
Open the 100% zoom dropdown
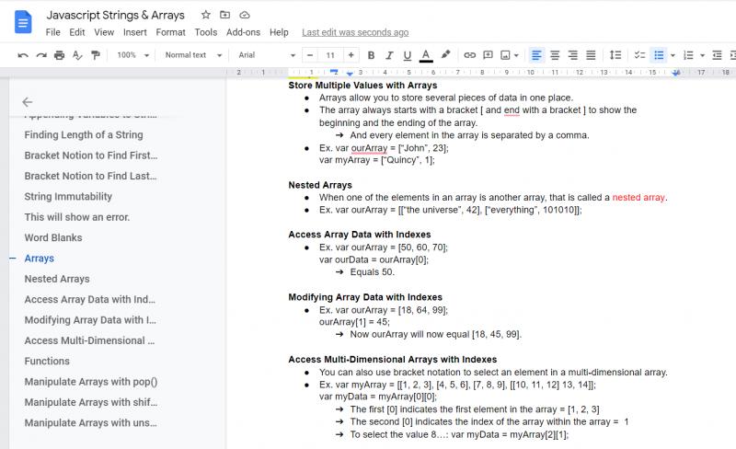[132, 55]
